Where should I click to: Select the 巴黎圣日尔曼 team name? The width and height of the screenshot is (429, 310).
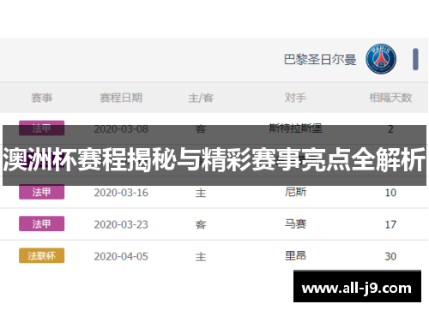click(x=320, y=60)
